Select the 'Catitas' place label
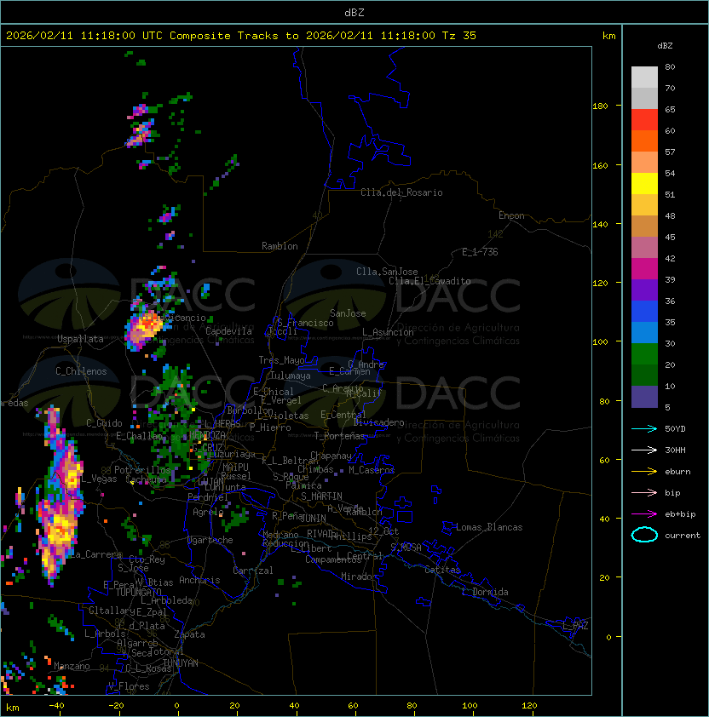This screenshot has height=717, width=709. click(442, 570)
